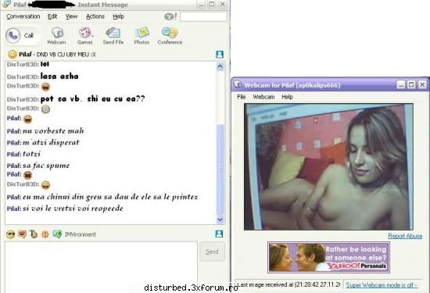Click the Send button

tap(212, 252)
